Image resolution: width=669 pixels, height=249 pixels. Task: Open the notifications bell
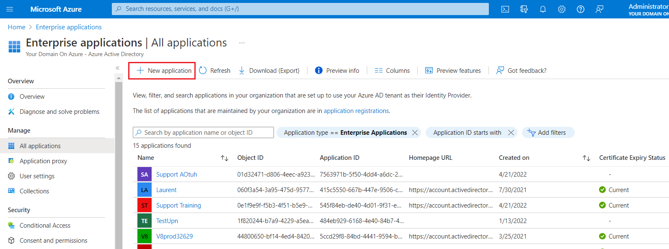coord(543,9)
